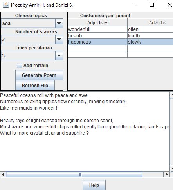Screen dimensions: 173x190
Task: Select the 'kindly' adverb cell
Action: pyautogui.click(x=150, y=36)
